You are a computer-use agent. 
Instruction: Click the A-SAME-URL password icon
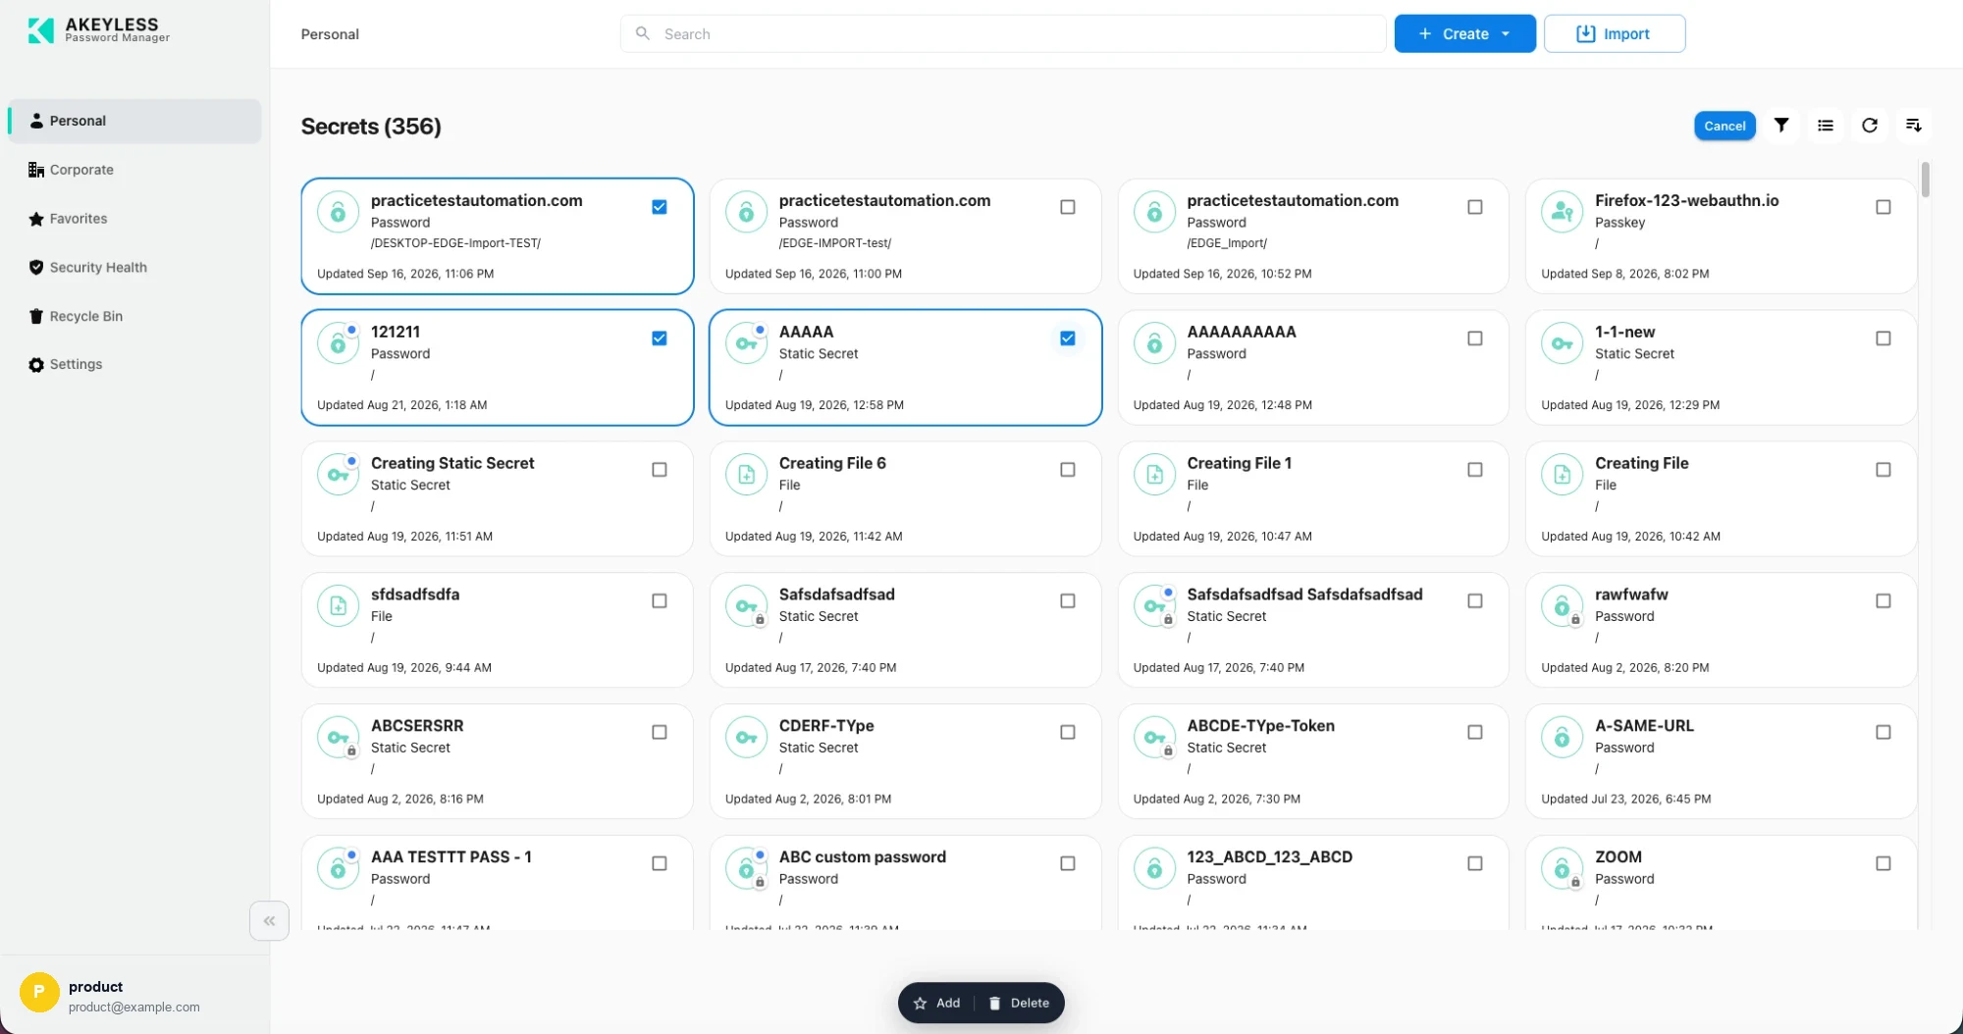[1562, 737]
